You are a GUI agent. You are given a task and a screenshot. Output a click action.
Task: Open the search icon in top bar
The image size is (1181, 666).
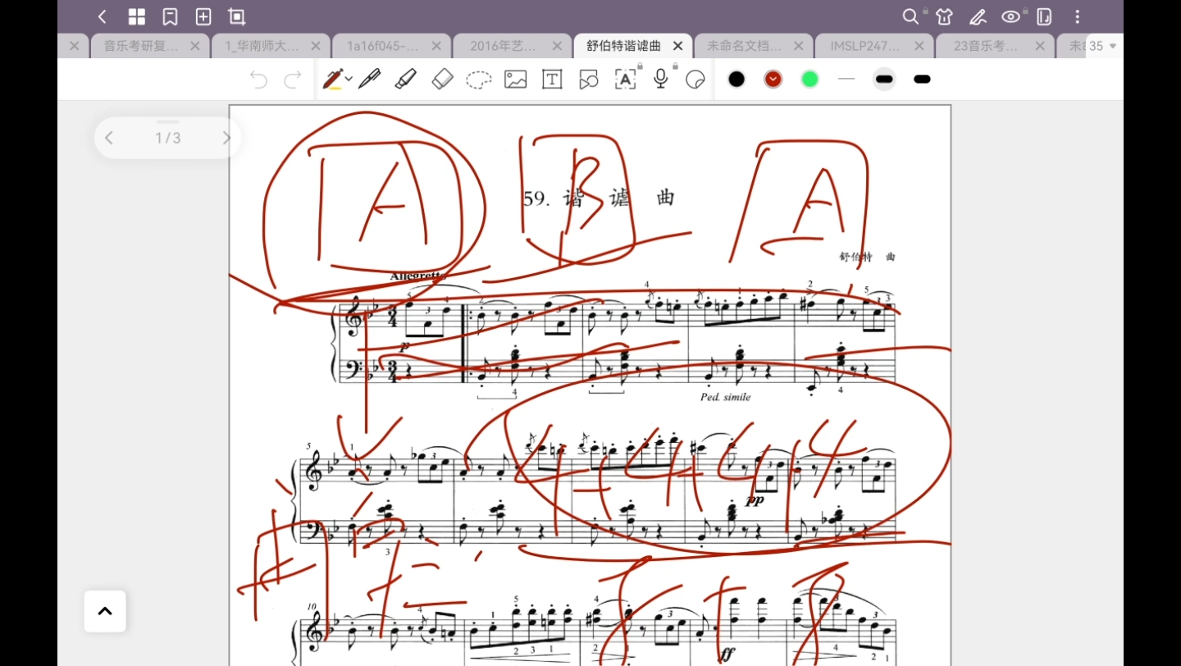click(x=910, y=16)
